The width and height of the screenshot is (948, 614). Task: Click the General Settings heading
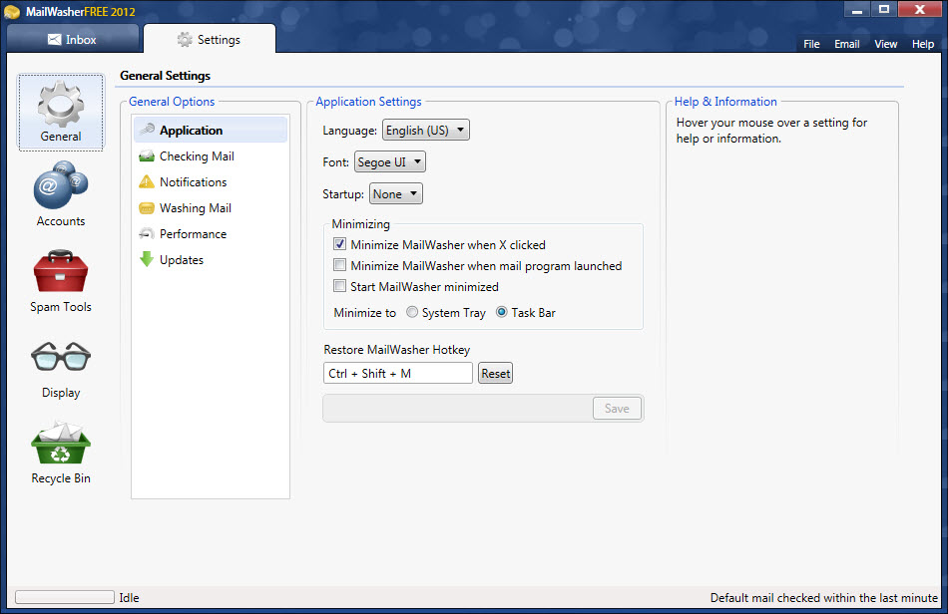click(165, 76)
